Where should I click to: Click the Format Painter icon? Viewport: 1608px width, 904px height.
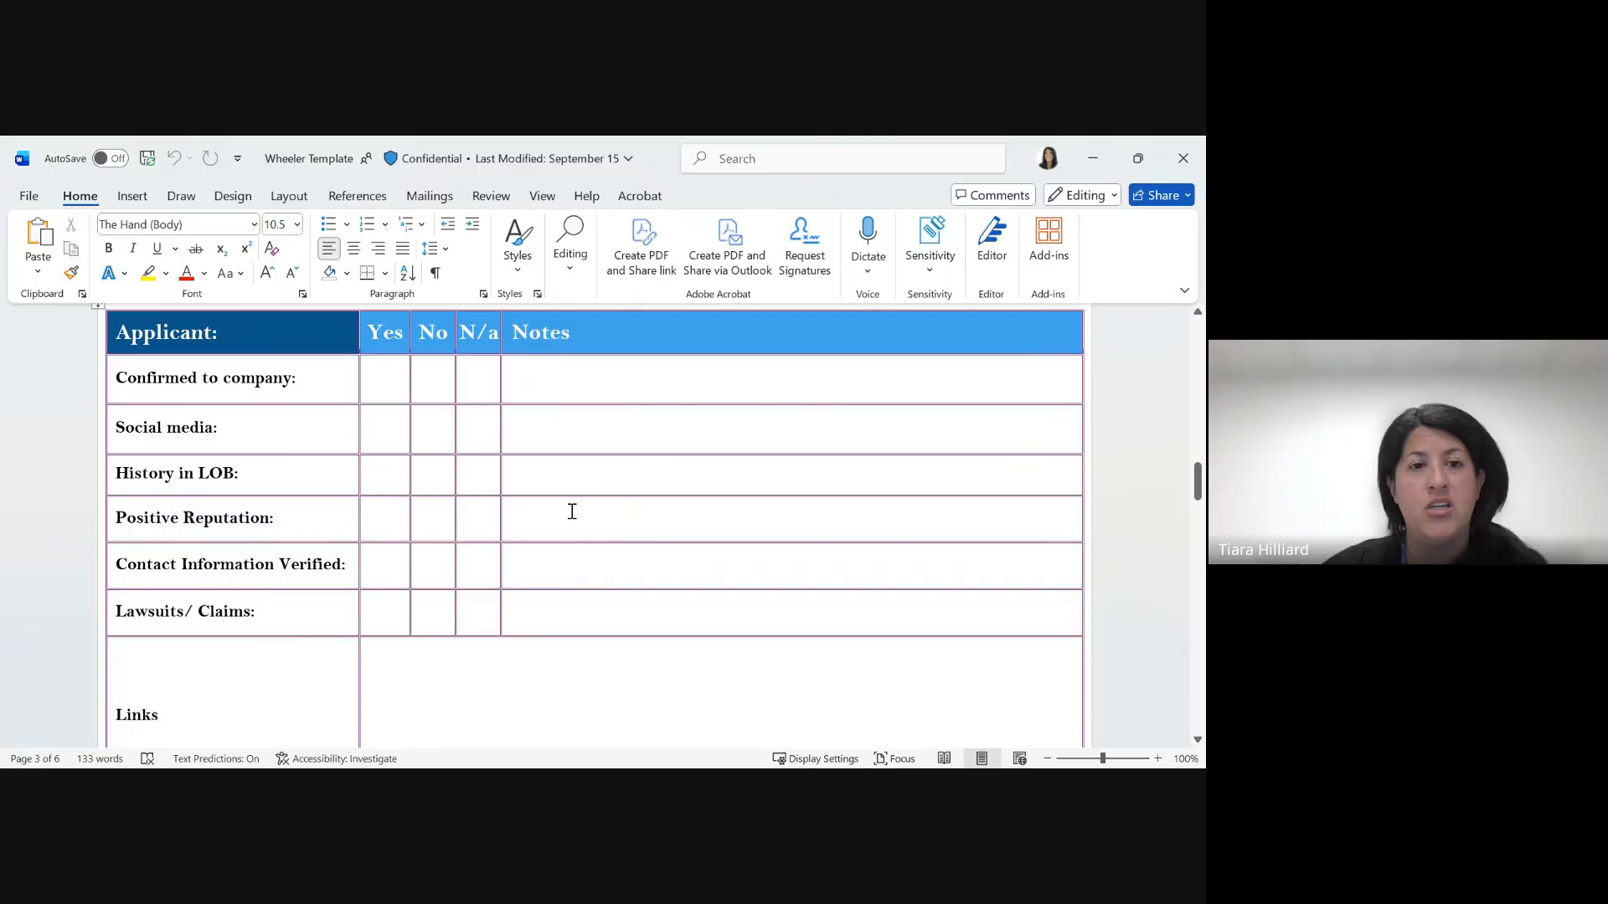(x=71, y=273)
